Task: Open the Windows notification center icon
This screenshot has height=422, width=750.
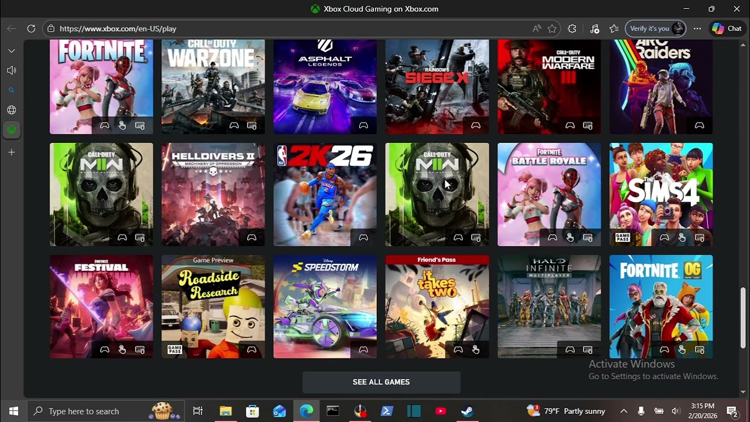Action: point(732,411)
